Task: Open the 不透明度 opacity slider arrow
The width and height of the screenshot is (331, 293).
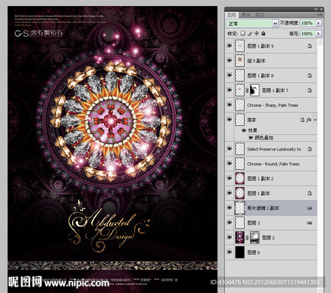Action: point(318,23)
